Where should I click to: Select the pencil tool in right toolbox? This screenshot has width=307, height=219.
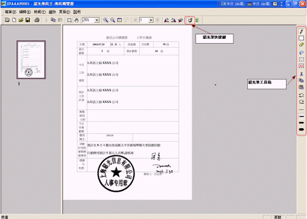[301, 32]
